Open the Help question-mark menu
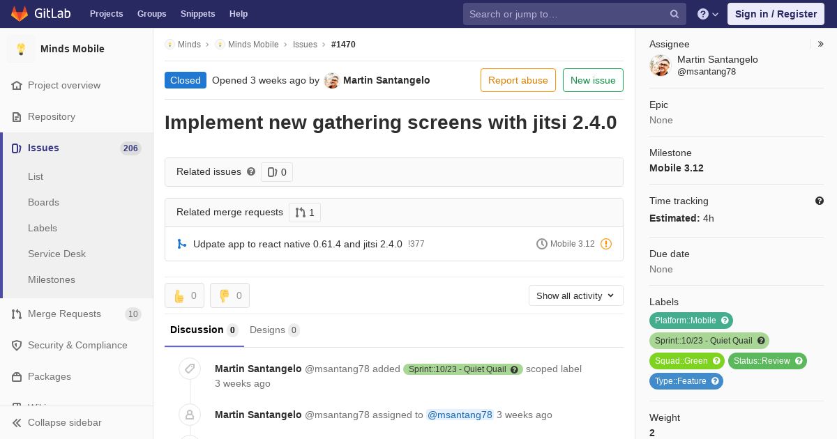The width and height of the screenshot is (837, 439). [x=708, y=14]
